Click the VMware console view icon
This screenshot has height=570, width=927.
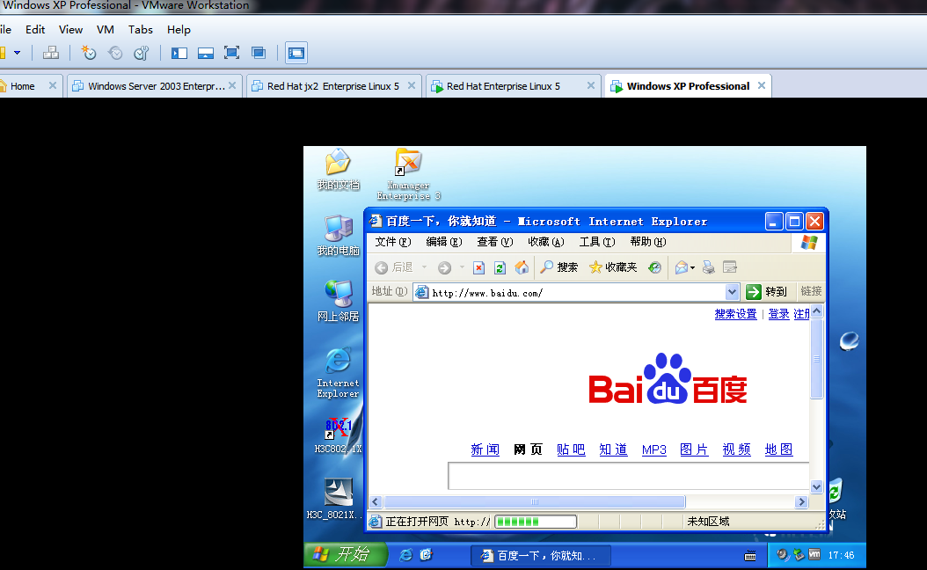coord(206,53)
